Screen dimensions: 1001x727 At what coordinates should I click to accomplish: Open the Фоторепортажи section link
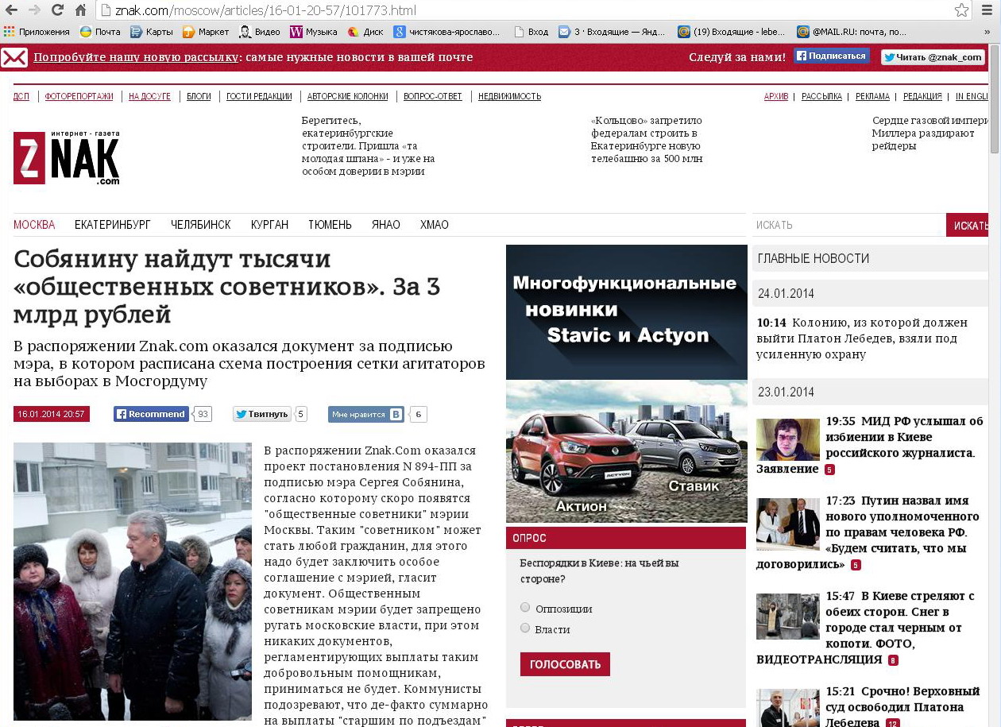tap(79, 96)
